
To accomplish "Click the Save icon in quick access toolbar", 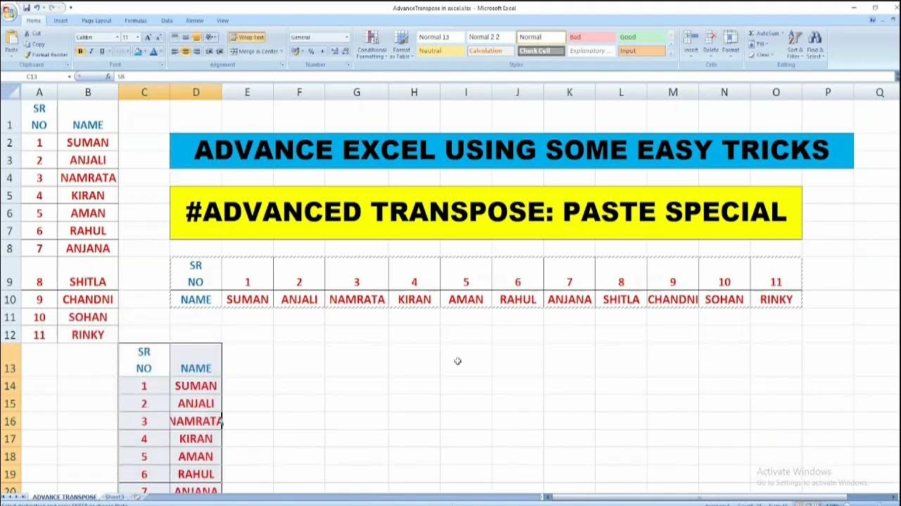I will (x=27, y=7).
